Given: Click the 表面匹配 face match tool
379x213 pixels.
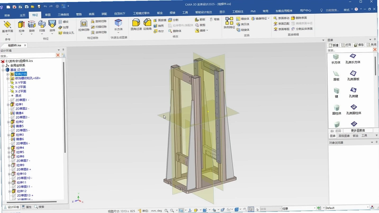Looking at the screenshot, I should pos(281,24).
